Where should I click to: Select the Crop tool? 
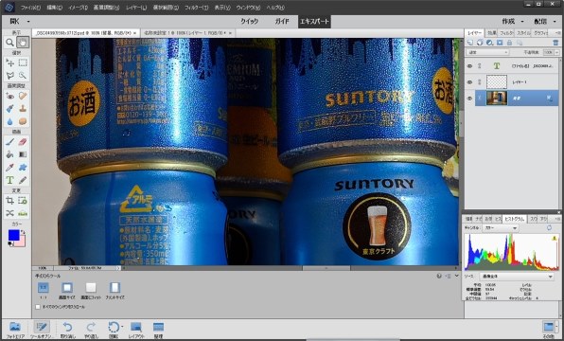point(9,201)
